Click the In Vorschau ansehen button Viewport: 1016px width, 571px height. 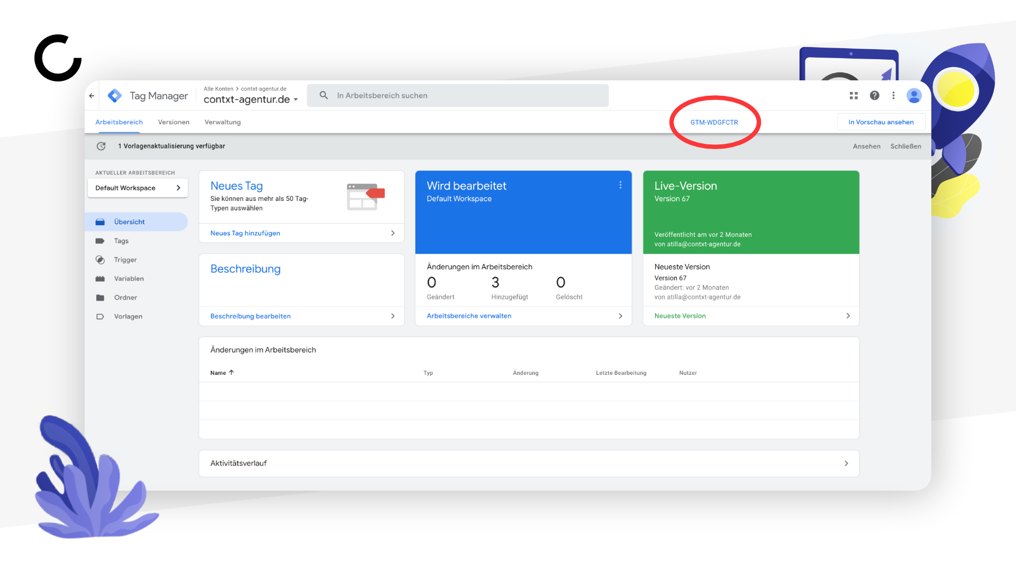click(881, 122)
